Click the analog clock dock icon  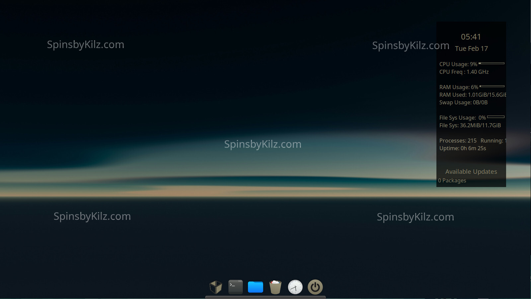pos(295,287)
